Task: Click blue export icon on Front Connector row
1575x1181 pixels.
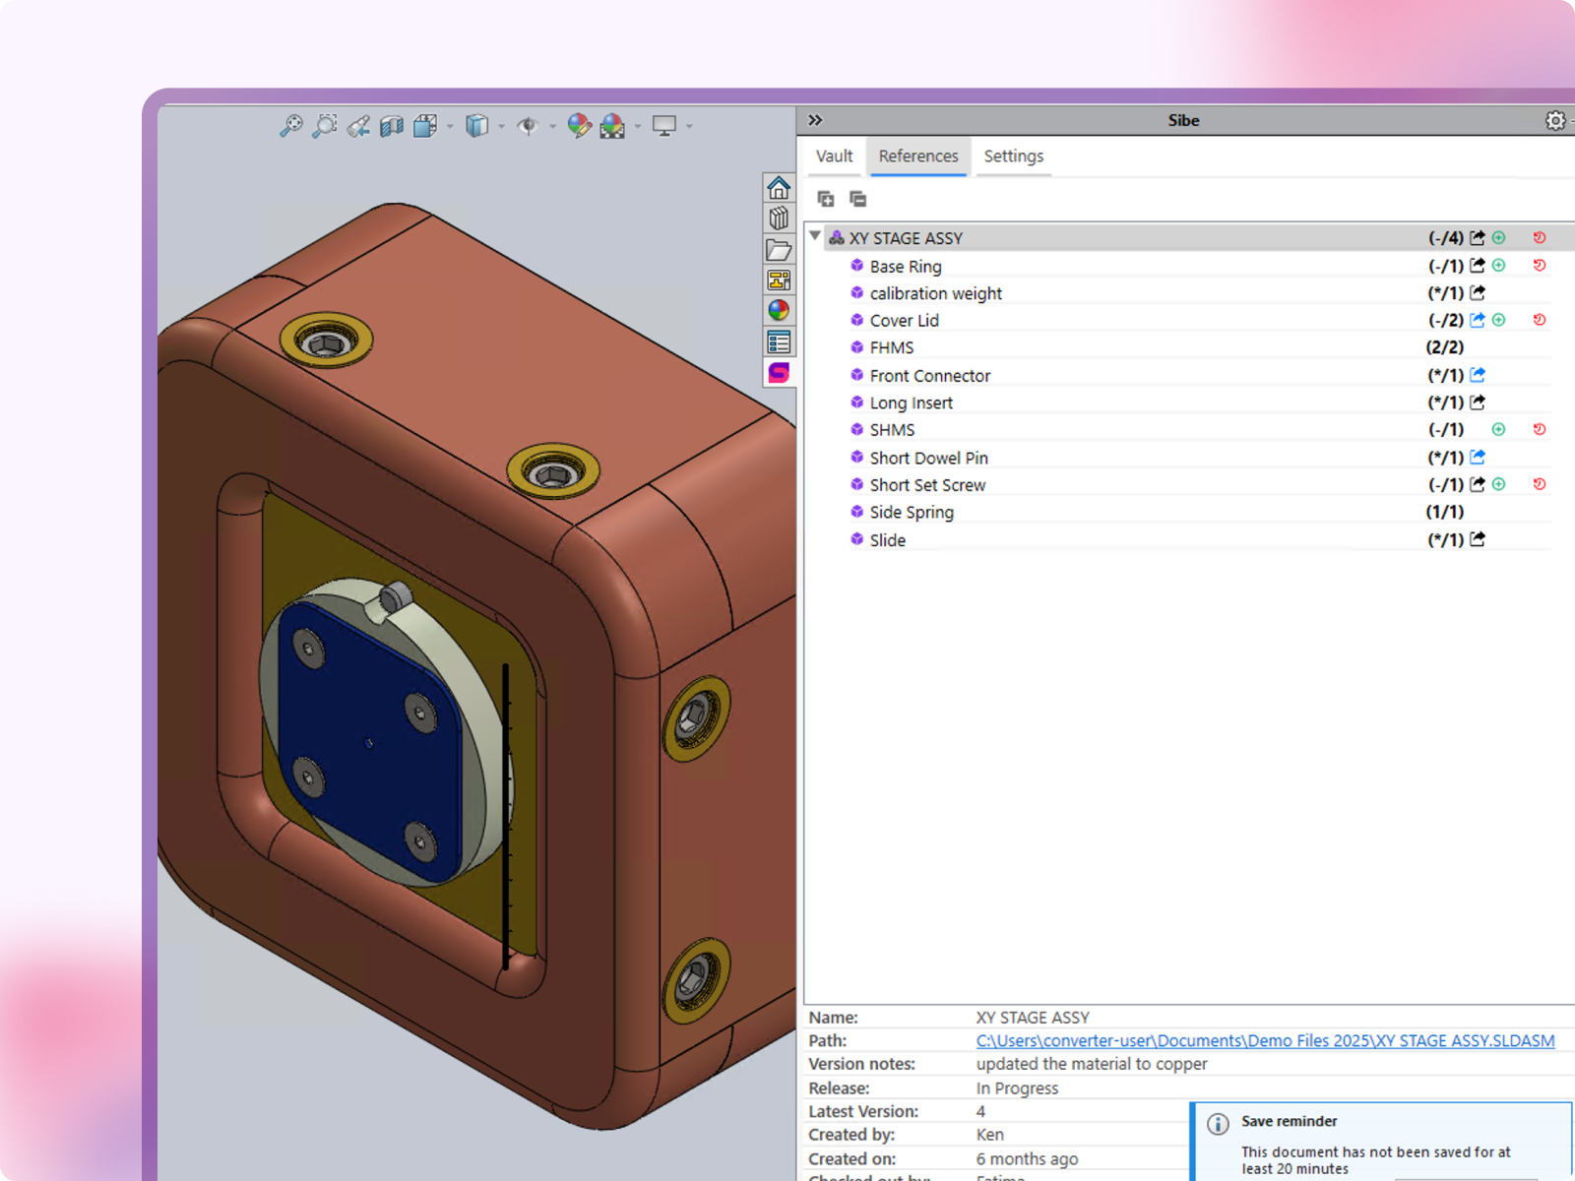Action: pos(1478,375)
